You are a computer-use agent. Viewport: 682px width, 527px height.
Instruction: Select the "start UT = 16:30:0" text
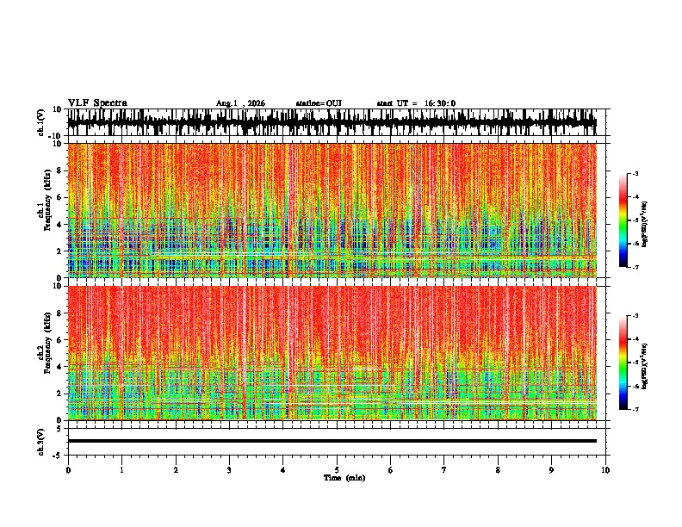pyautogui.click(x=416, y=103)
